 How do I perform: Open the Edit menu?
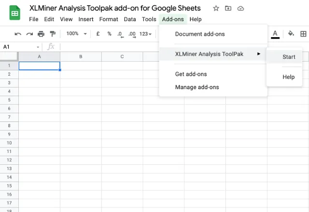tap(49, 19)
